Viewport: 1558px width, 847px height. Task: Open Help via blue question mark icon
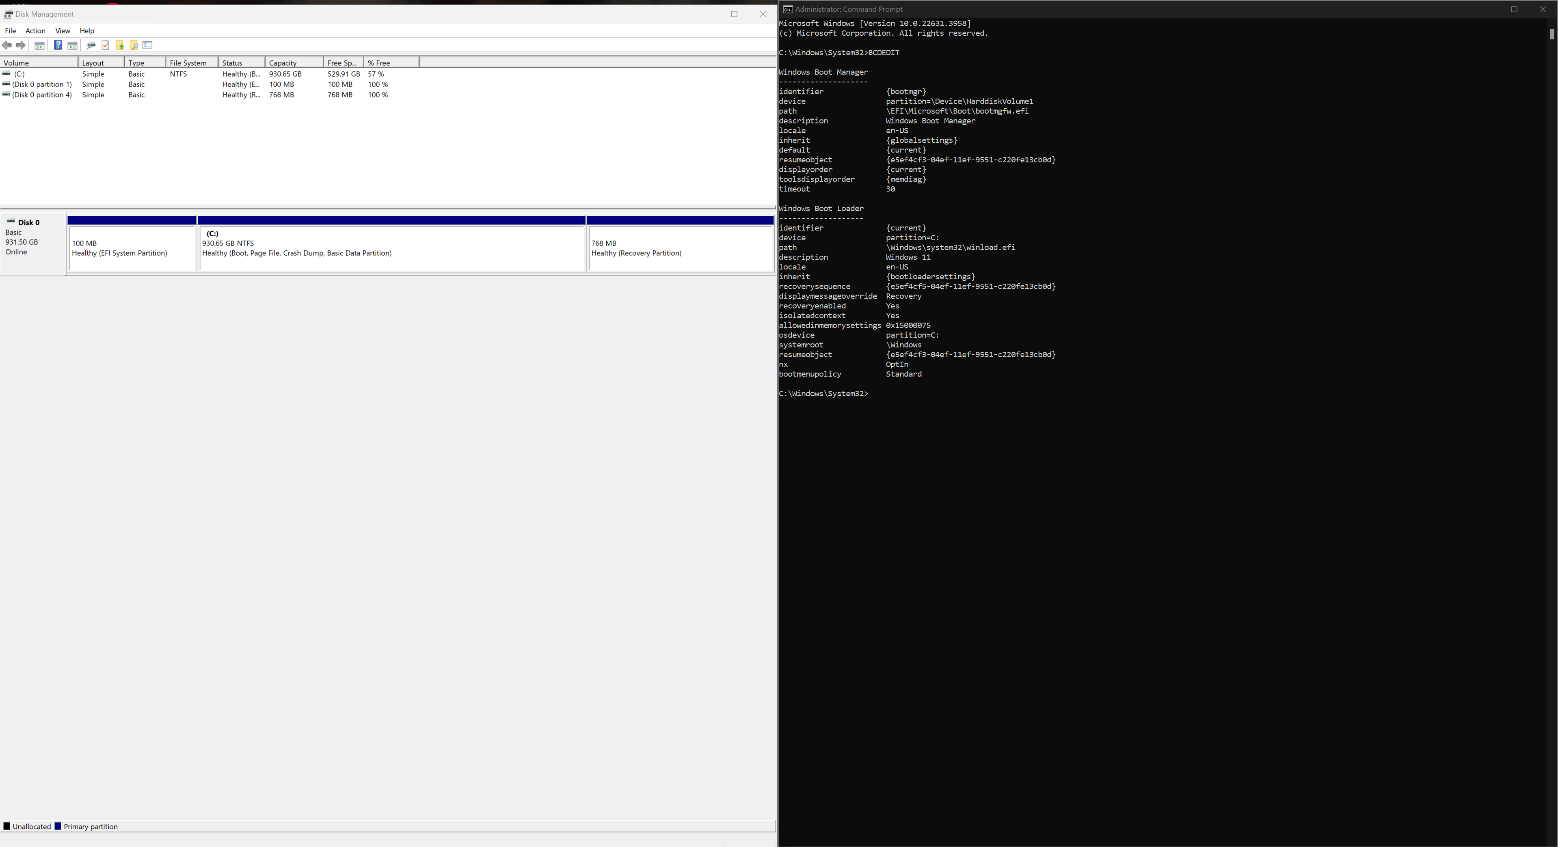(x=58, y=45)
